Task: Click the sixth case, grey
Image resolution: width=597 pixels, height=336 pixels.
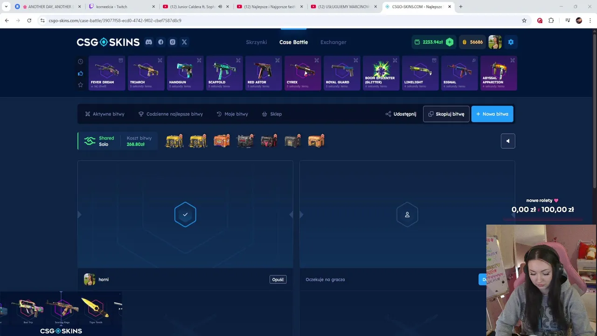Action: point(292,141)
